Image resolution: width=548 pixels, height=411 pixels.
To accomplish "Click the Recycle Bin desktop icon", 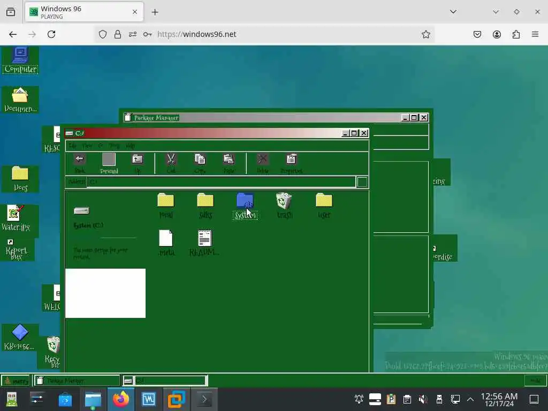I will [x=53, y=352].
